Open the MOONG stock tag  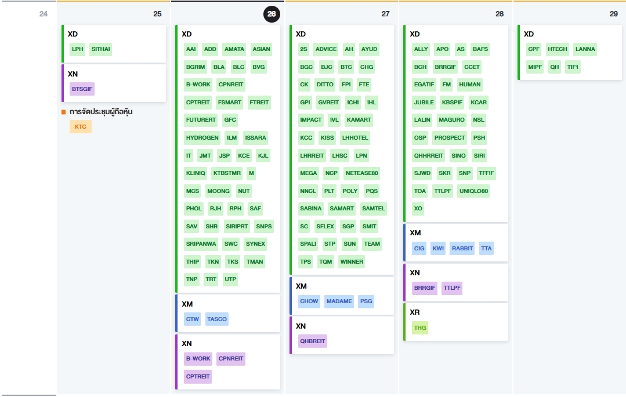click(218, 191)
